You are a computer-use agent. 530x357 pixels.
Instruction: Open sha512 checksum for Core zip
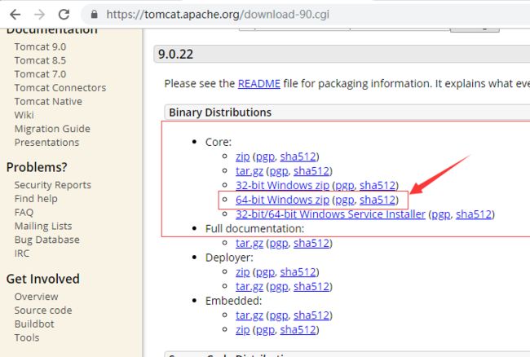(x=298, y=156)
